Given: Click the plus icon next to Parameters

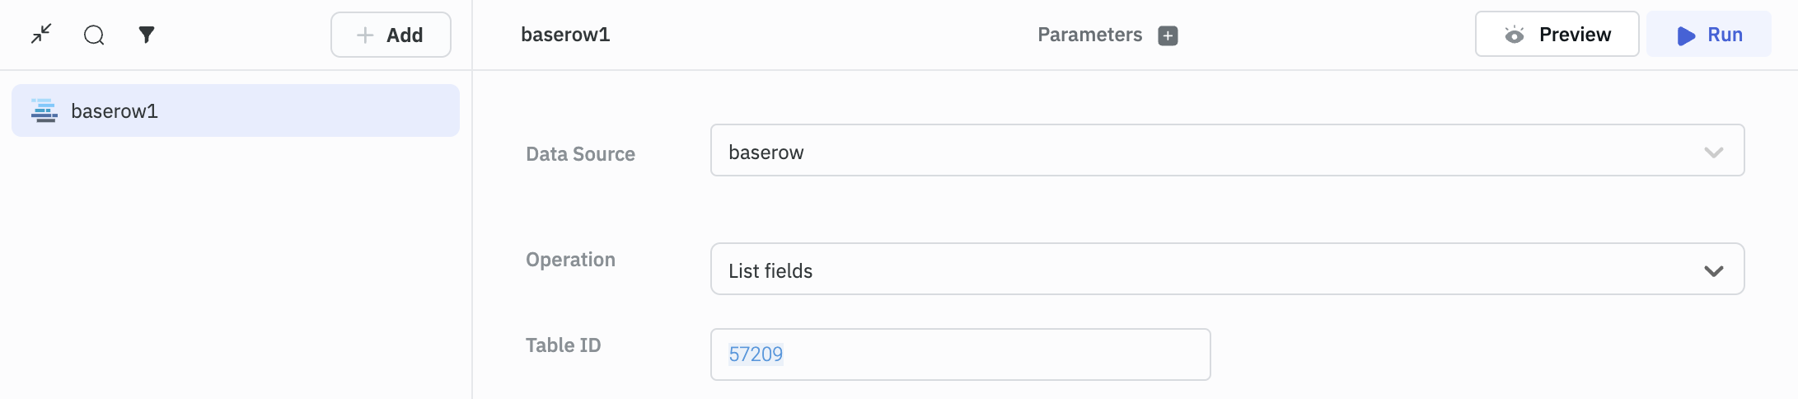Looking at the screenshot, I should tap(1168, 35).
